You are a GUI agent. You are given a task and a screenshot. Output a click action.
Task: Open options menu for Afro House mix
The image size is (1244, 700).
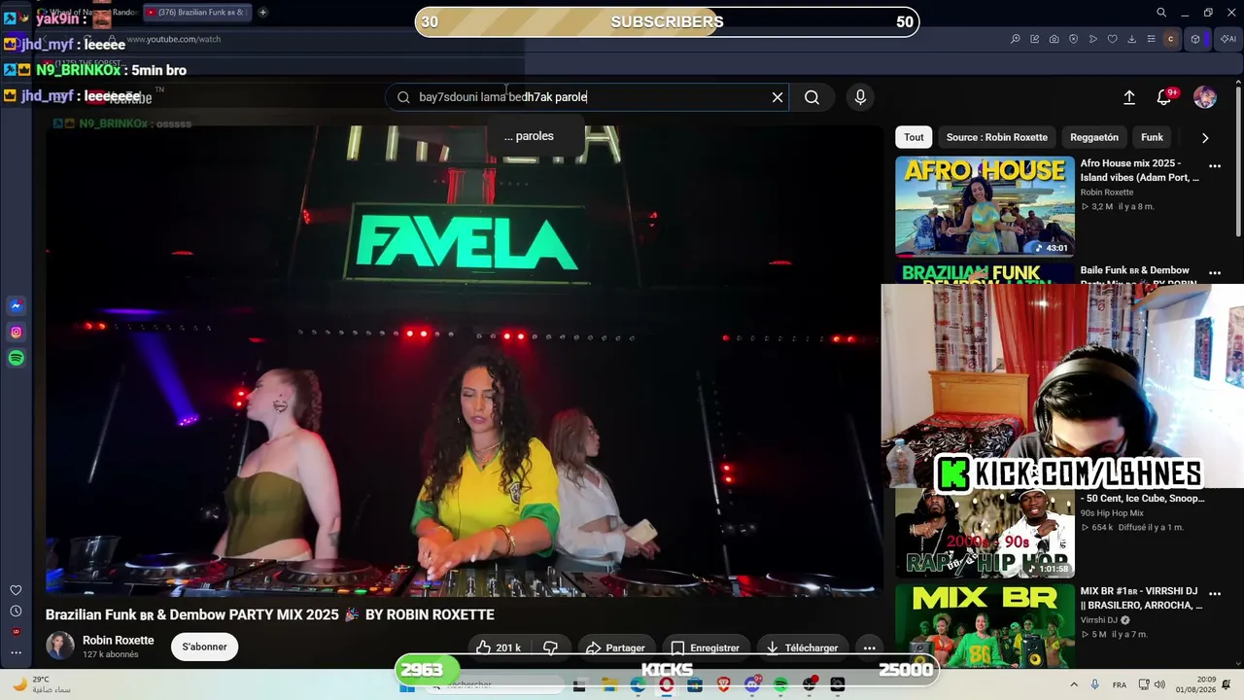(x=1214, y=166)
